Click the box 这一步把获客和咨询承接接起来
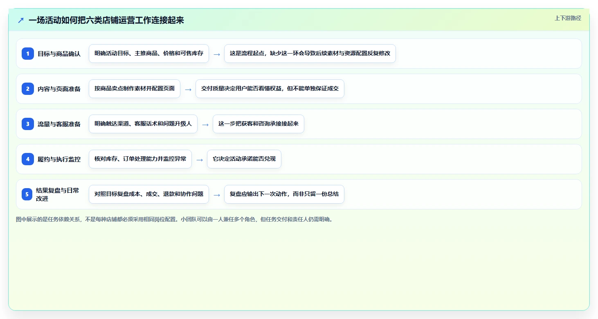The height and width of the screenshot is (319, 598). pyautogui.click(x=259, y=124)
